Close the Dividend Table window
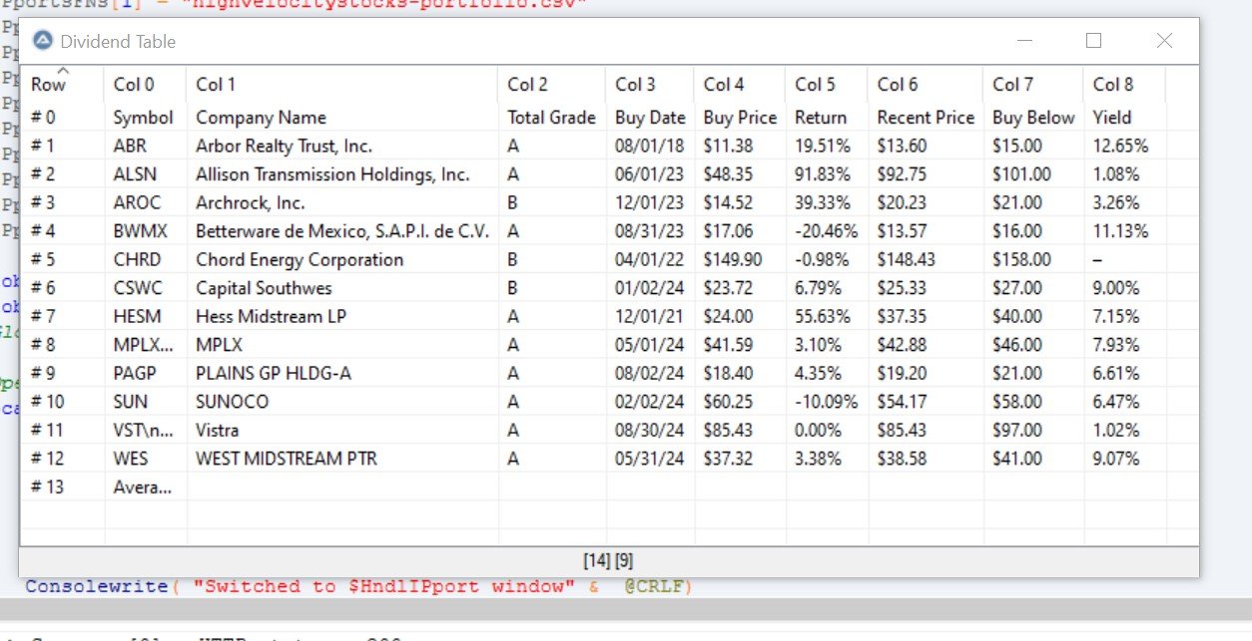This screenshot has width=1252, height=641. click(1164, 41)
